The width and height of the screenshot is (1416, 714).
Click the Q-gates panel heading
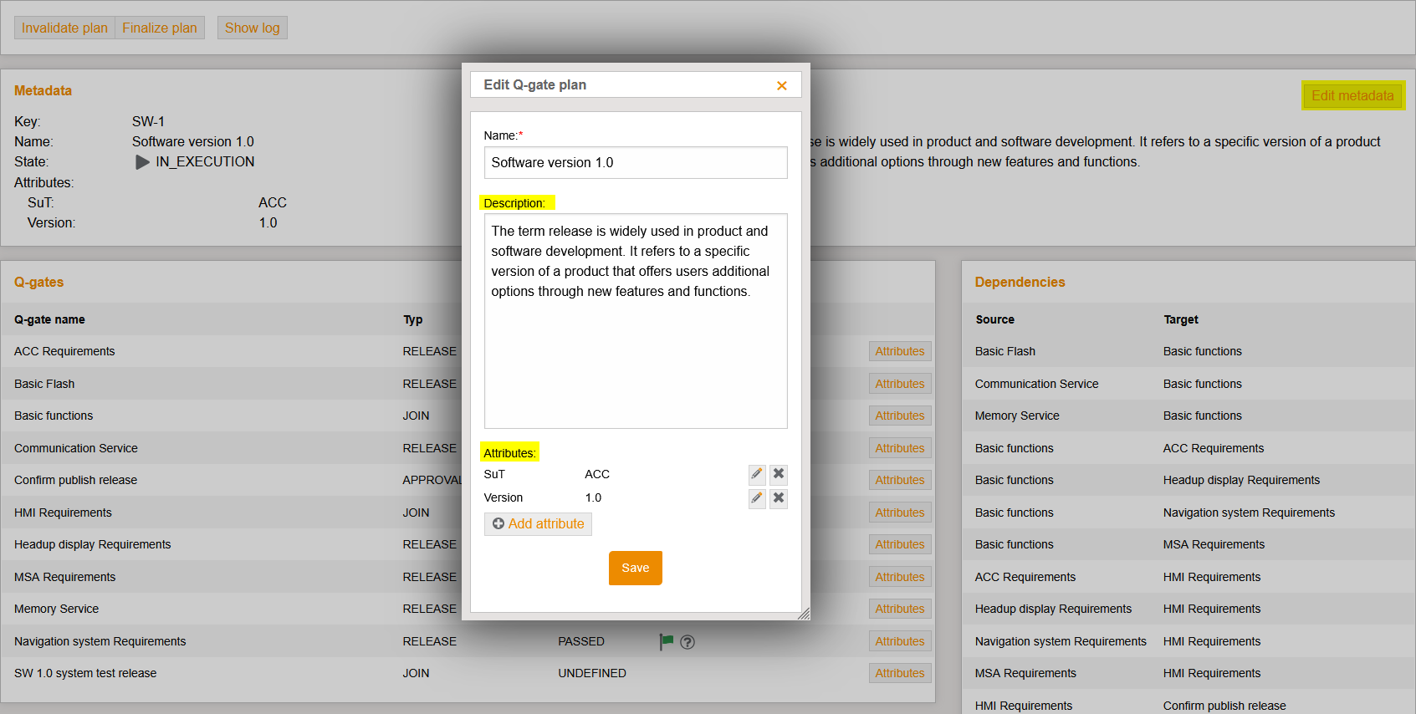(38, 282)
